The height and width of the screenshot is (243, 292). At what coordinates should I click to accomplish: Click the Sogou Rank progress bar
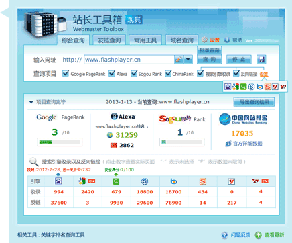182,142
